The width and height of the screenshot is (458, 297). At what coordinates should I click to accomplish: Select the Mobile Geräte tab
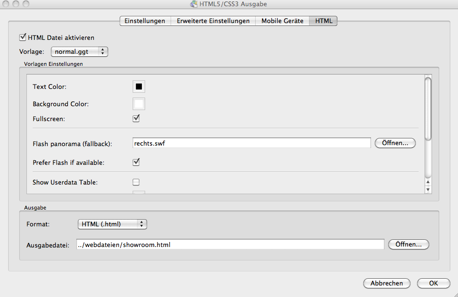coord(282,21)
